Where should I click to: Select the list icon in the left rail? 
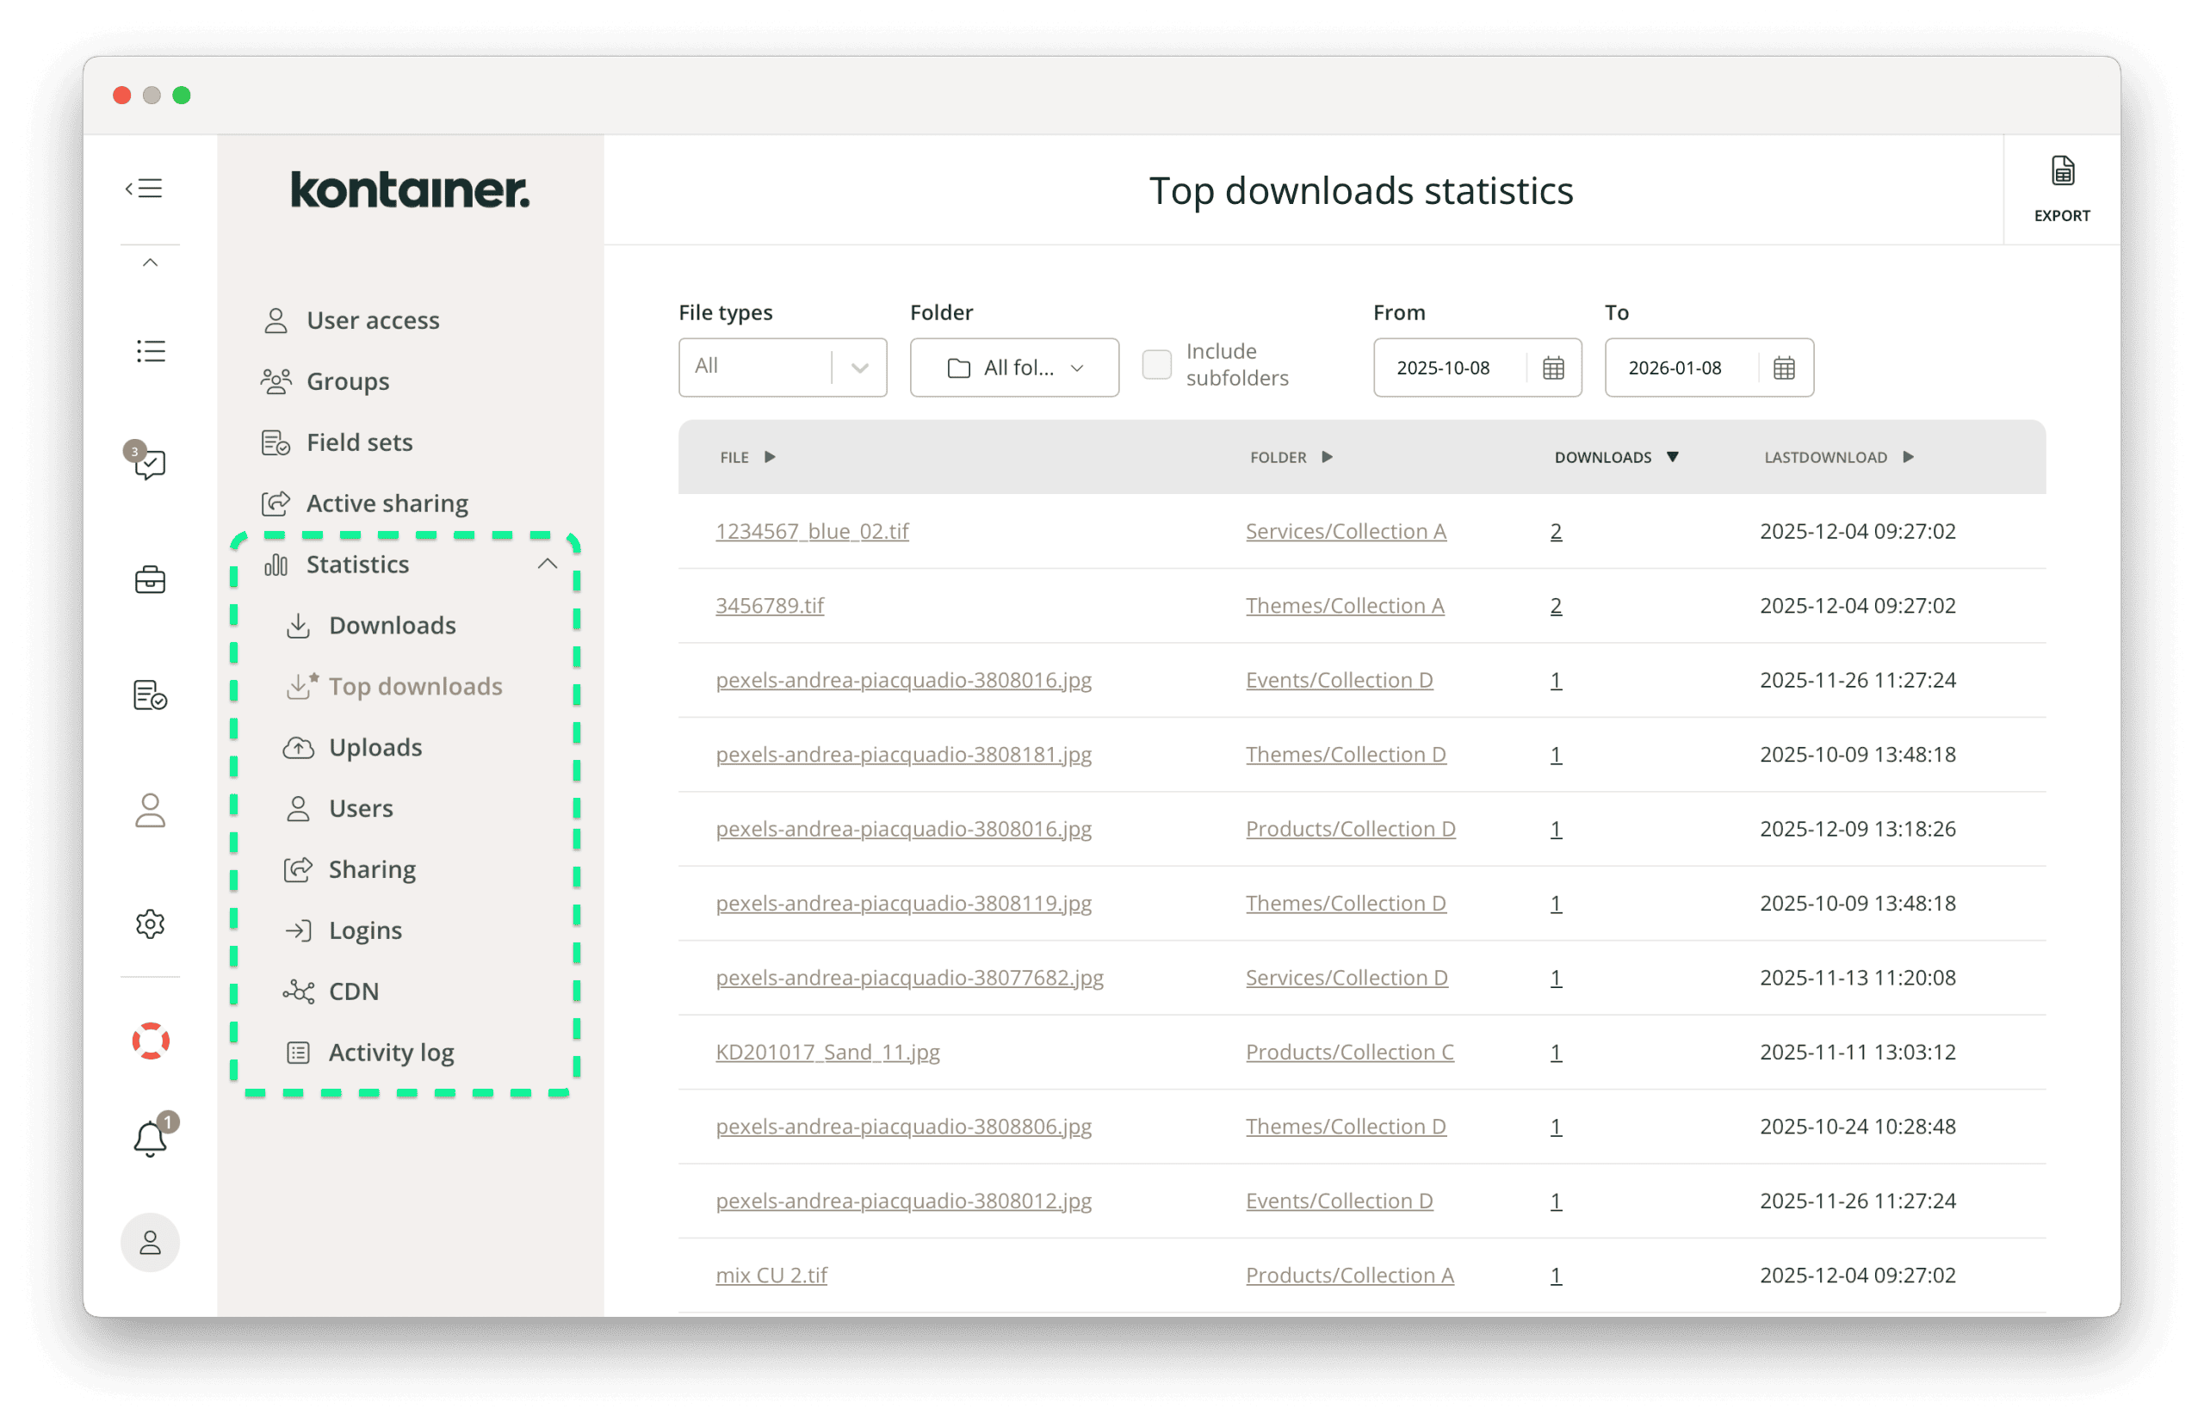point(149,350)
